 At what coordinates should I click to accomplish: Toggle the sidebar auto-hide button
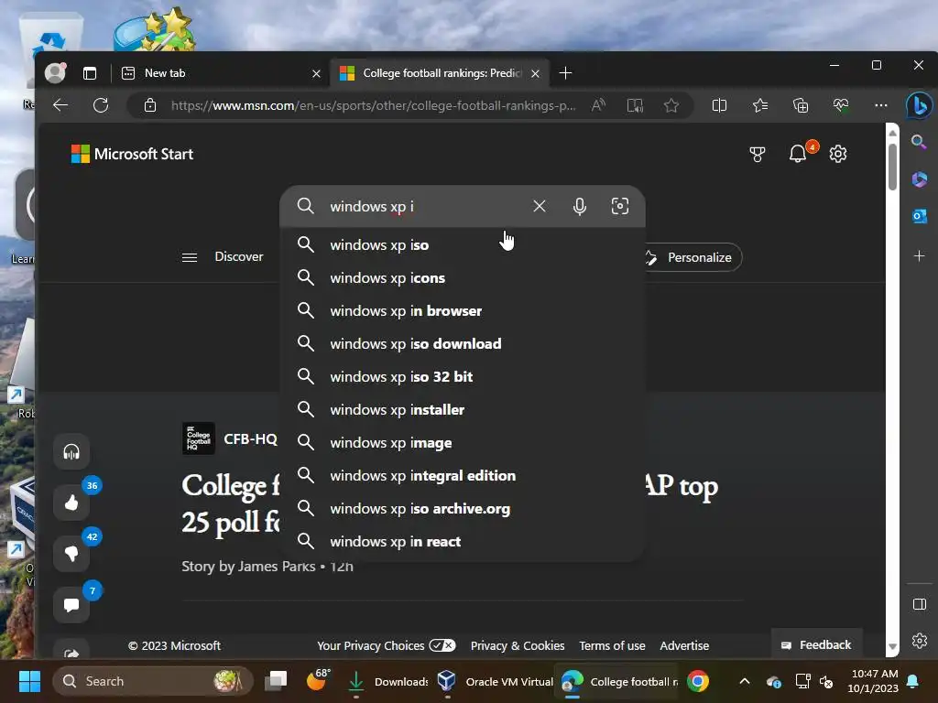pyautogui.click(x=920, y=604)
